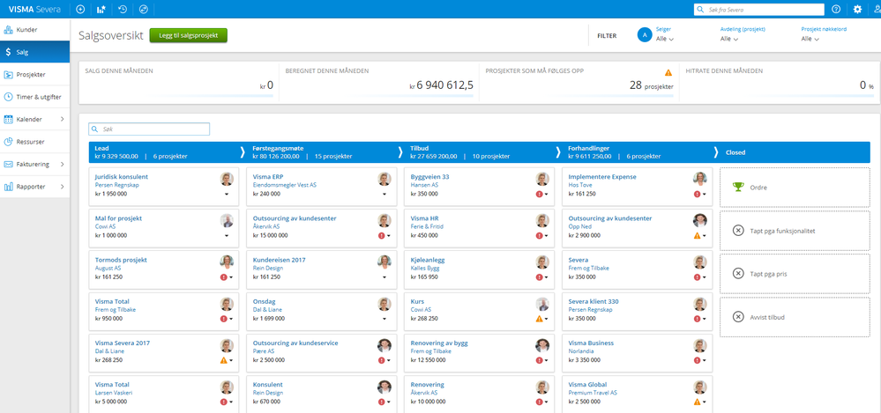881x413 pixels.
Task: Click the red alert icon on Implementere Expense card
Action: point(698,194)
